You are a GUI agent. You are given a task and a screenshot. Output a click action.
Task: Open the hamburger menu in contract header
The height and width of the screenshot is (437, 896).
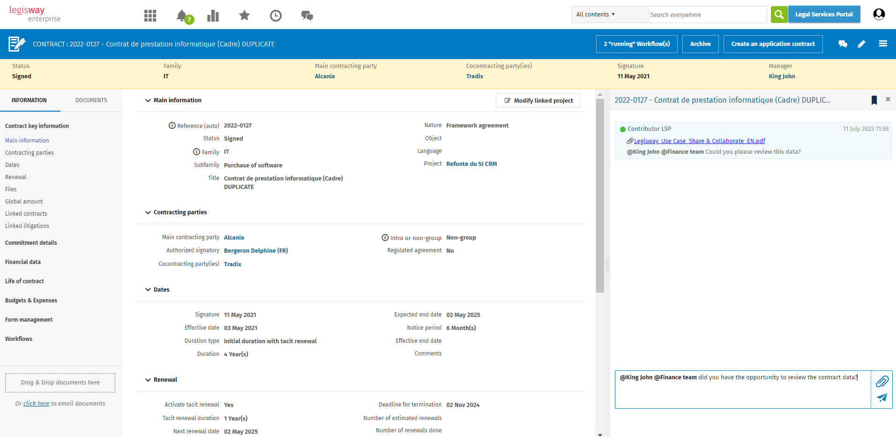(x=883, y=44)
